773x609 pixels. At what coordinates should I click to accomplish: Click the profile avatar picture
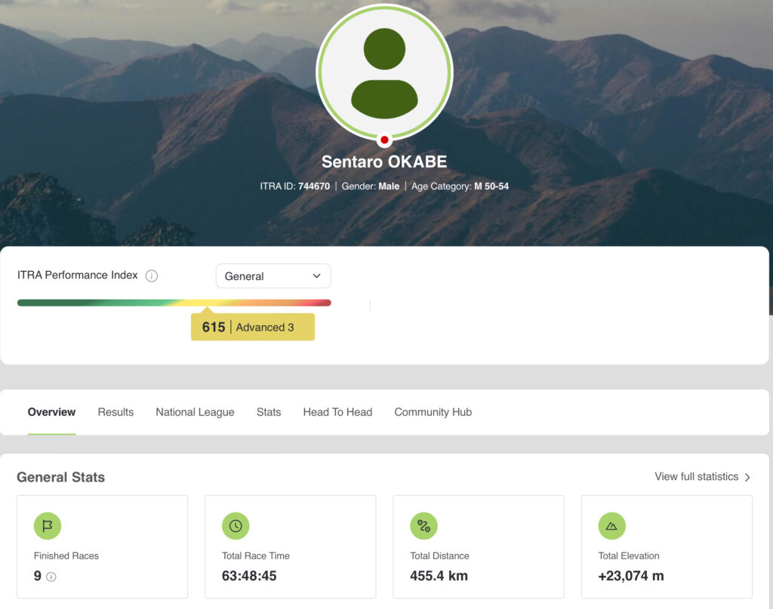tap(384, 72)
